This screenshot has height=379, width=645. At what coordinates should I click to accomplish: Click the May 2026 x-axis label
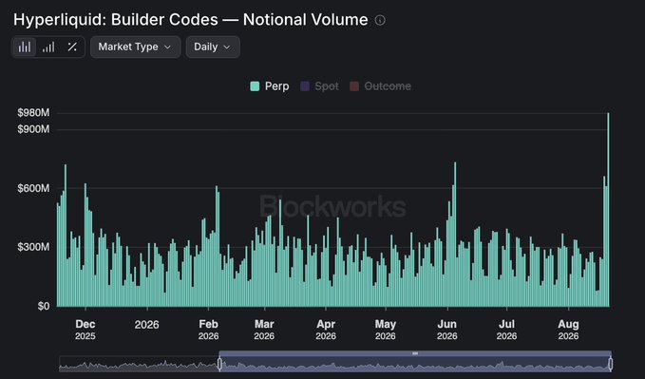pos(386,330)
